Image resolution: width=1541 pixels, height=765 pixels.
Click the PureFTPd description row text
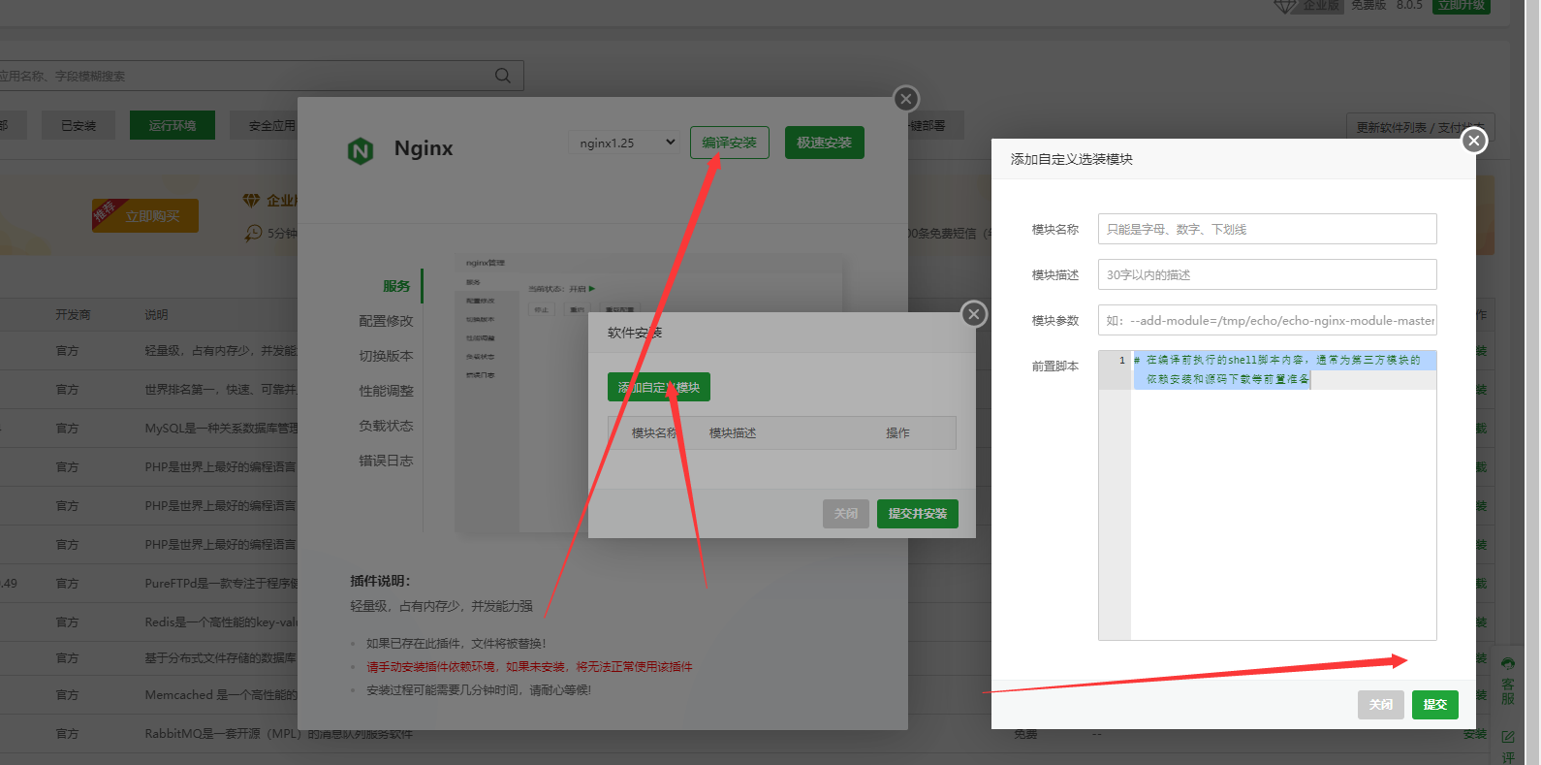[221, 583]
